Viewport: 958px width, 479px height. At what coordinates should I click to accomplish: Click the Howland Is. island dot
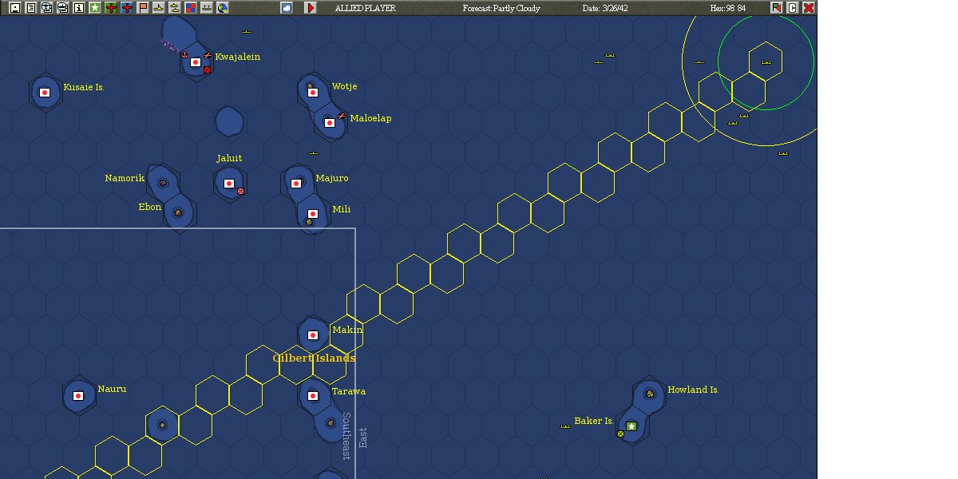point(649,394)
